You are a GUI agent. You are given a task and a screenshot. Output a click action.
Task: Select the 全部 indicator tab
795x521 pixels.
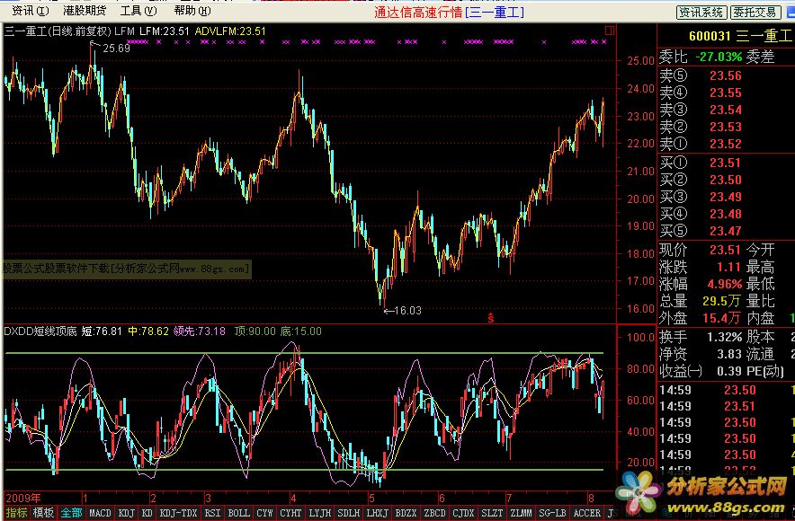(x=71, y=513)
